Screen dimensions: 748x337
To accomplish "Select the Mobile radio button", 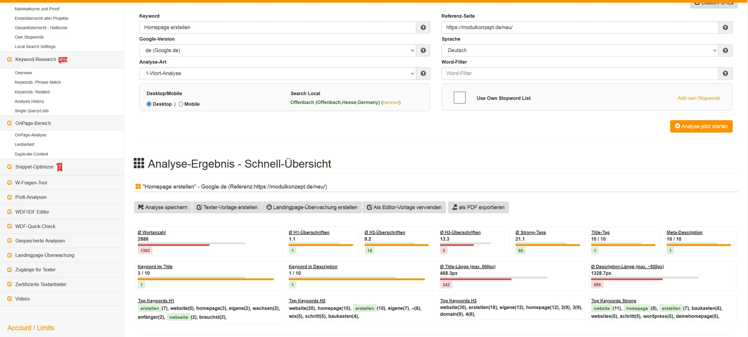I will point(181,104).
